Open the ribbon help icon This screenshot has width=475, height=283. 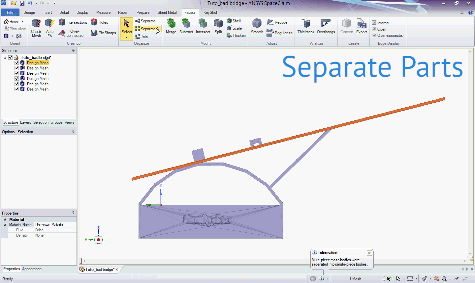(470, 13)
